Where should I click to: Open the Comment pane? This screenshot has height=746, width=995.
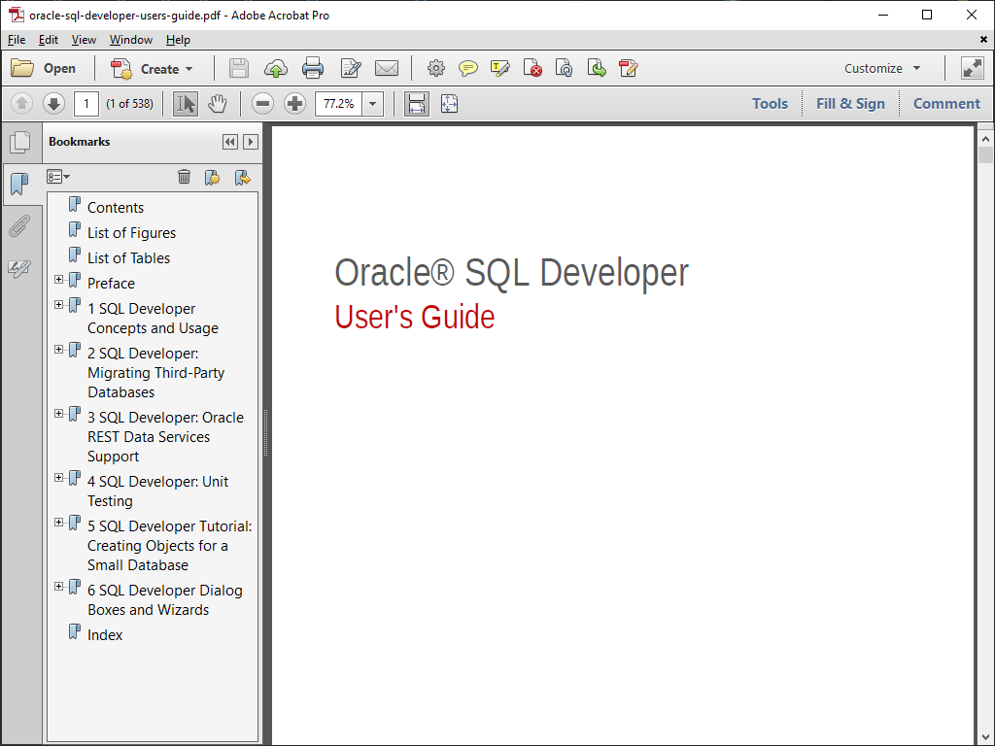coord(946,103)
